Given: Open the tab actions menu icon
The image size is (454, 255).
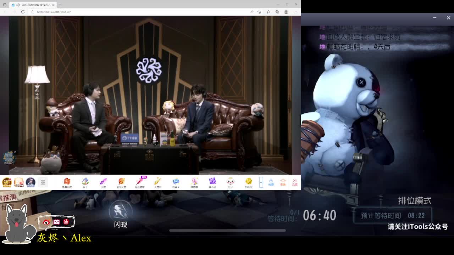Looking at the screenshot, I should pyautogui.click(x=5, y=5).
